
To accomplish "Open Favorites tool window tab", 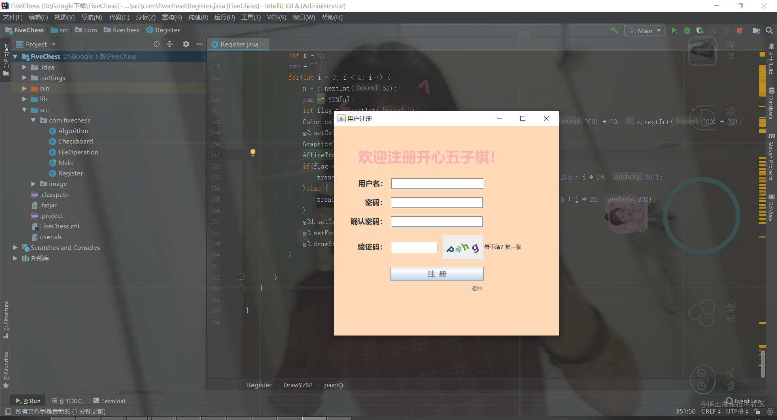I will point(6,370).
